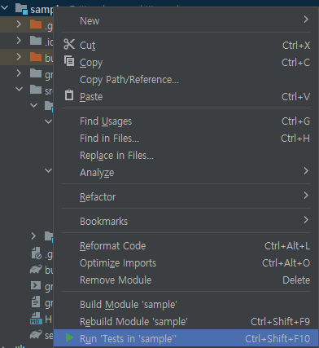Click the Paste clipboard icon

point(69,95)
